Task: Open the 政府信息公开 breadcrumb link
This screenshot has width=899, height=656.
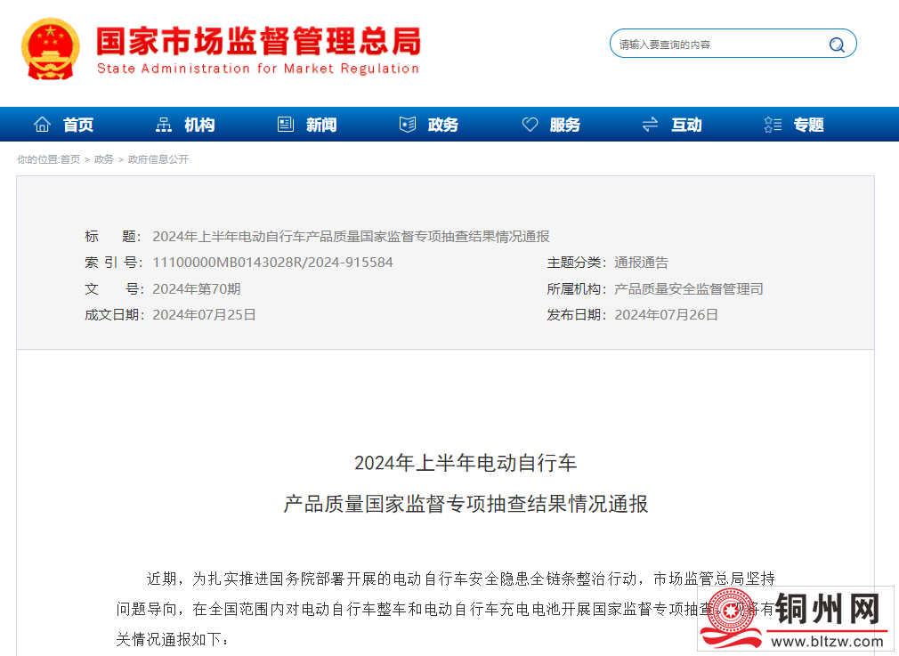Action: pyautogui.click(x=158, y=159)
